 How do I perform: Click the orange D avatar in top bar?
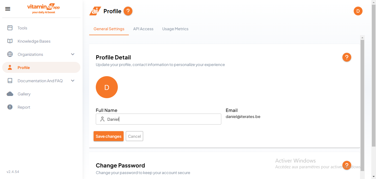coord(358,11)
